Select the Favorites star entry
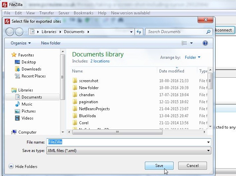This screenshot has height=176, width=236. click(23, 55)
